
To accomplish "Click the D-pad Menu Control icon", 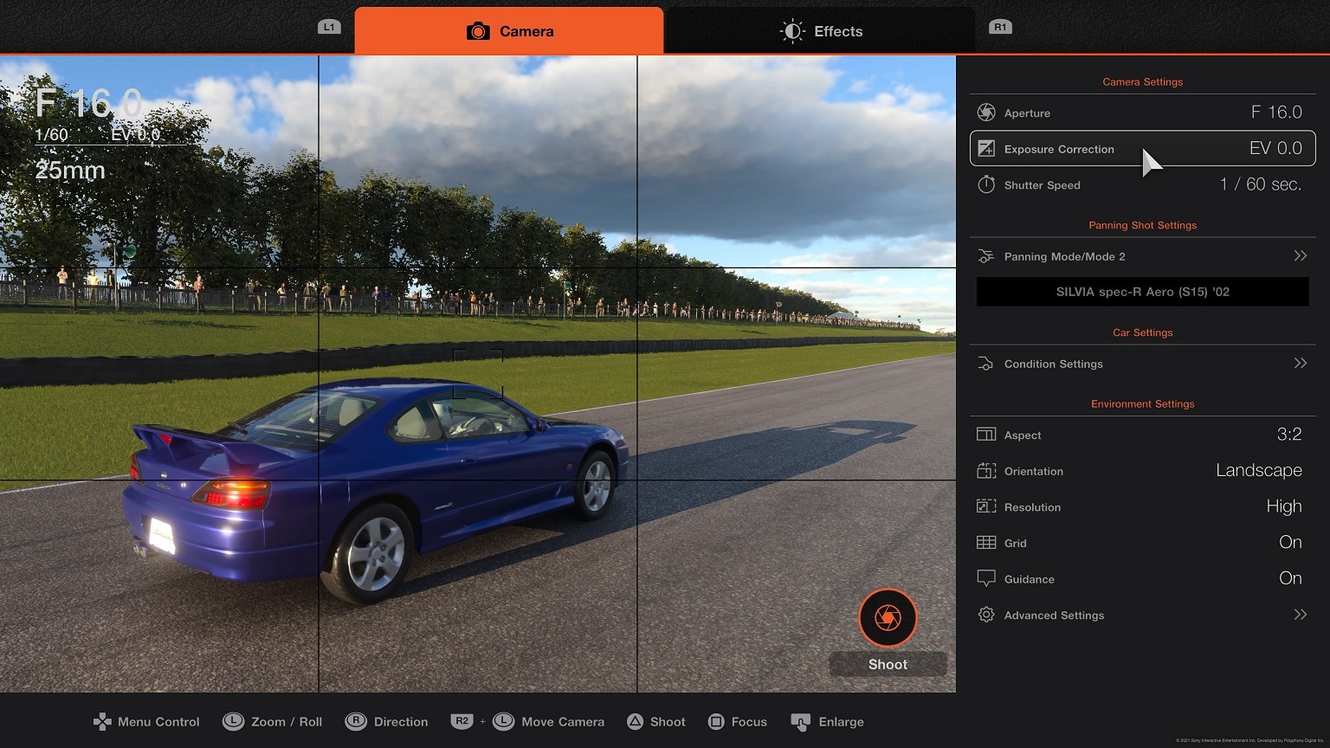I will coord(102,721).
